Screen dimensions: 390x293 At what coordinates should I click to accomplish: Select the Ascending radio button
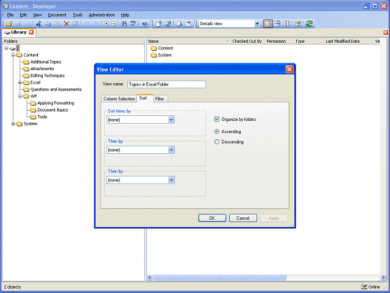point(217,132)
